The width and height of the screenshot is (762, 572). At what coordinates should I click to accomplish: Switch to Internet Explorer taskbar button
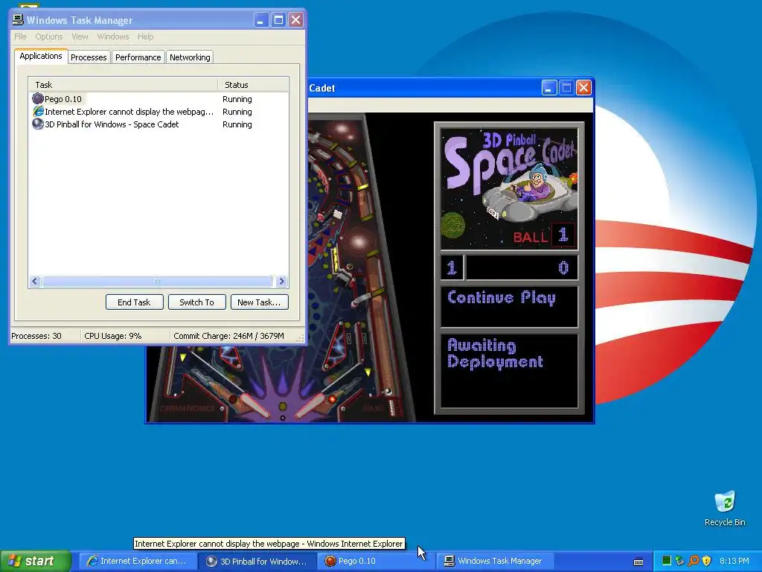pos(138,561)
